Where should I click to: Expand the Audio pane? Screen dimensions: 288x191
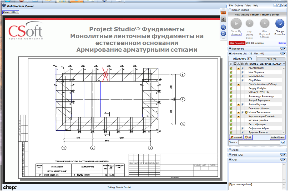coord(230,150)
